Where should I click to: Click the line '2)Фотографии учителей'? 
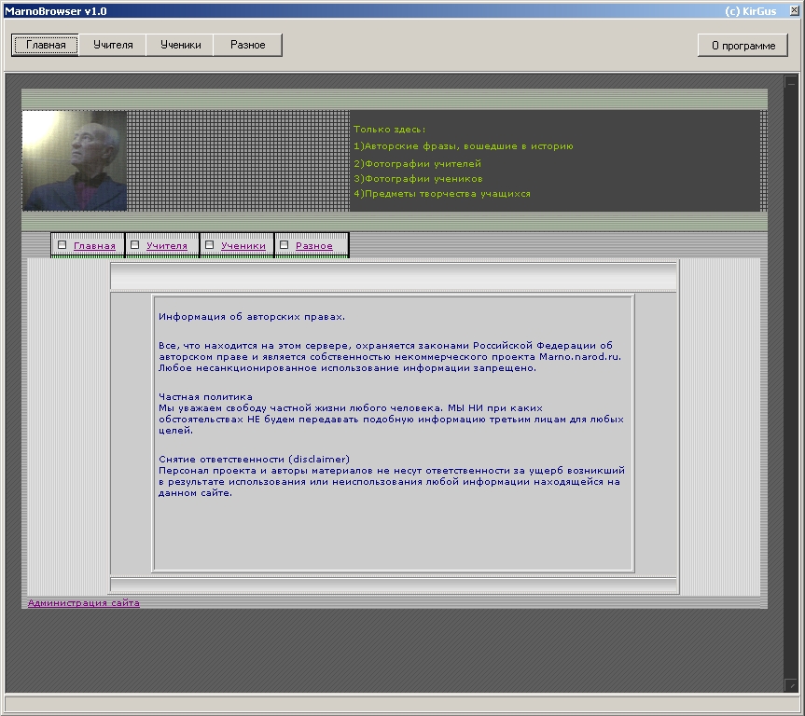pyautogui.click(x=417, y=164)
